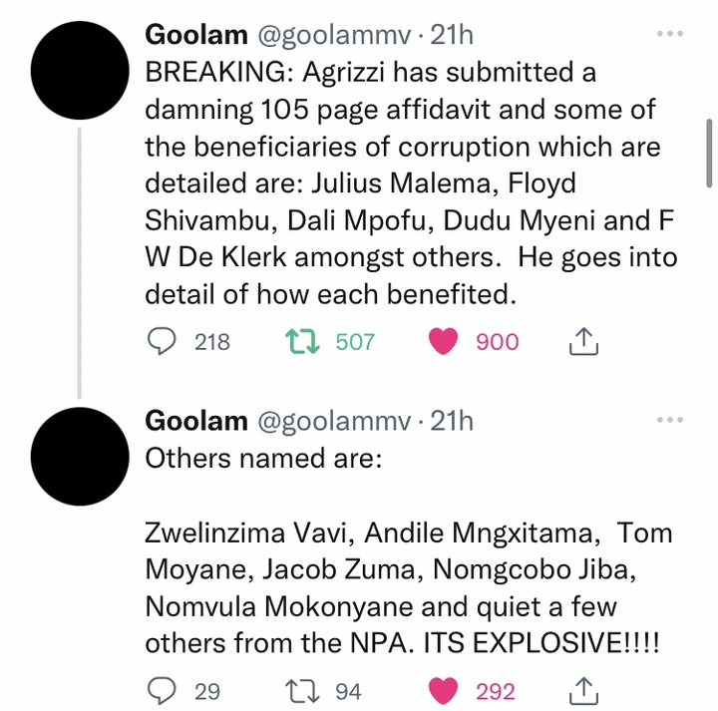Retweet the tweet with 94 retweets
Screen dimensions: 718x711
click(x=302, y=691)
